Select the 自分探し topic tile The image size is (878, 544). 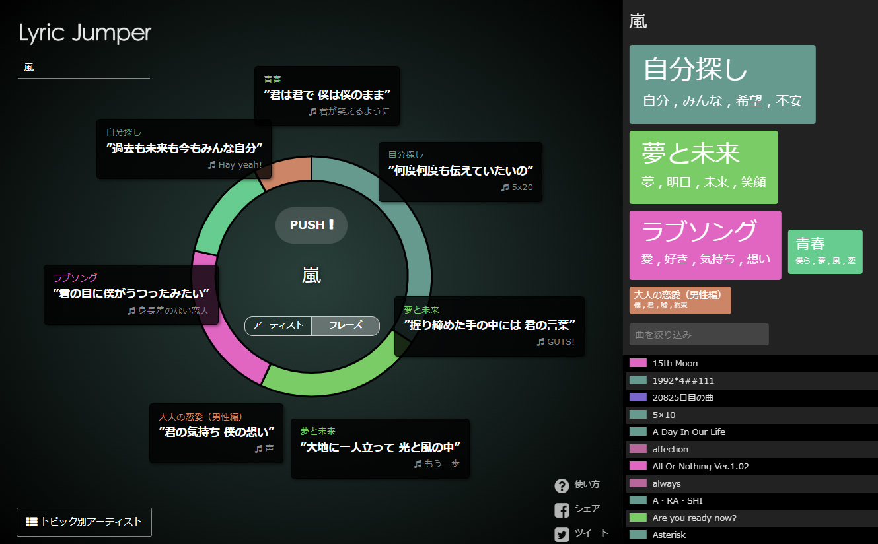[x=722, y=85]
